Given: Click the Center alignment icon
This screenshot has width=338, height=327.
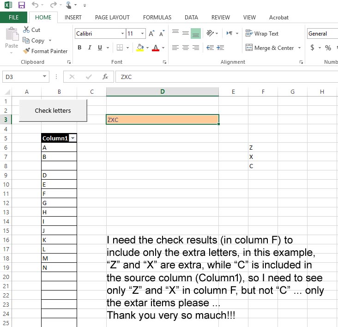Looking at the screenshot, I should pos(186,48).
